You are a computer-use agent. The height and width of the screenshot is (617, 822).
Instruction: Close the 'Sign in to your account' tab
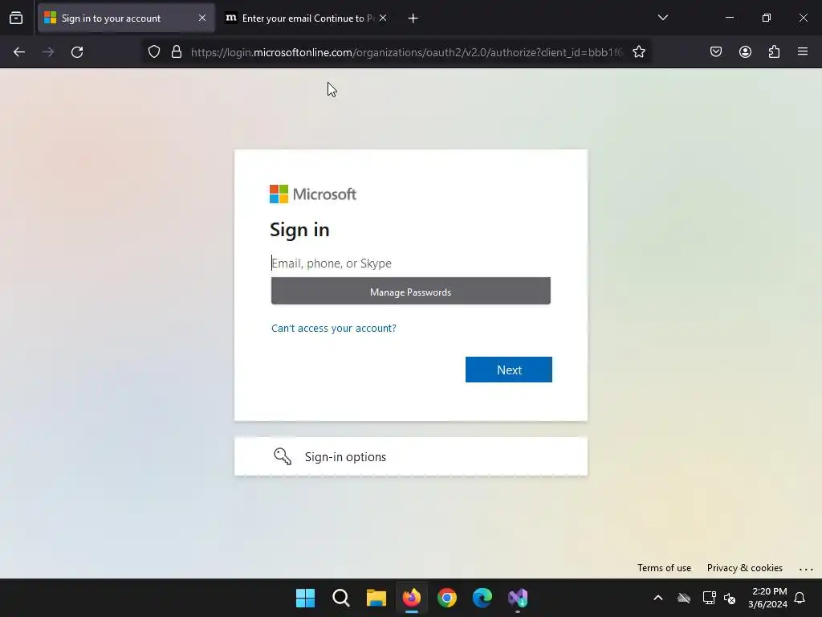pos(202,18)
